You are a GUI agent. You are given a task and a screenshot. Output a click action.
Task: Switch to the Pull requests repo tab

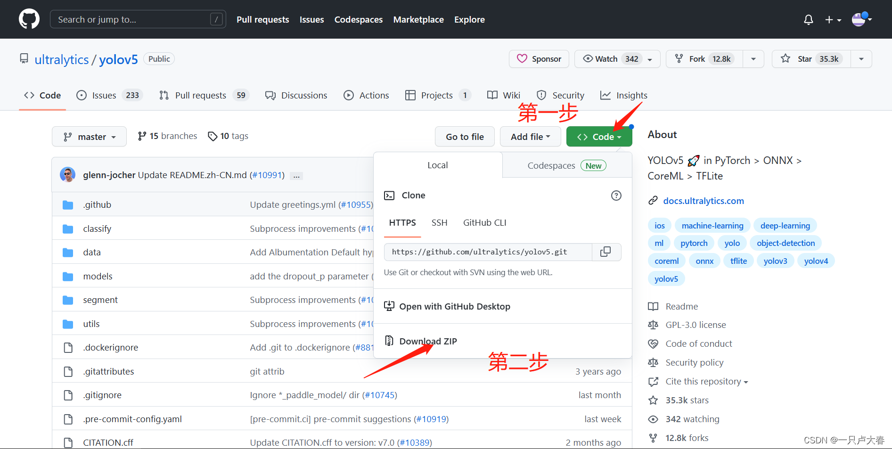tap(204, 95)
